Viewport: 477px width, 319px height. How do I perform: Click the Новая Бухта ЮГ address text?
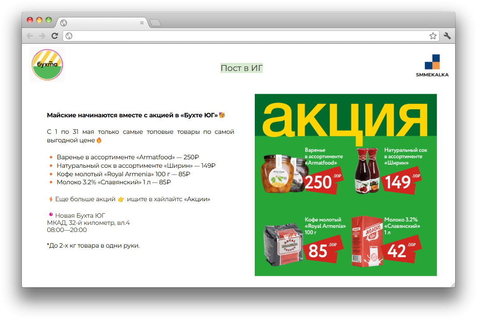click(80, 215)
